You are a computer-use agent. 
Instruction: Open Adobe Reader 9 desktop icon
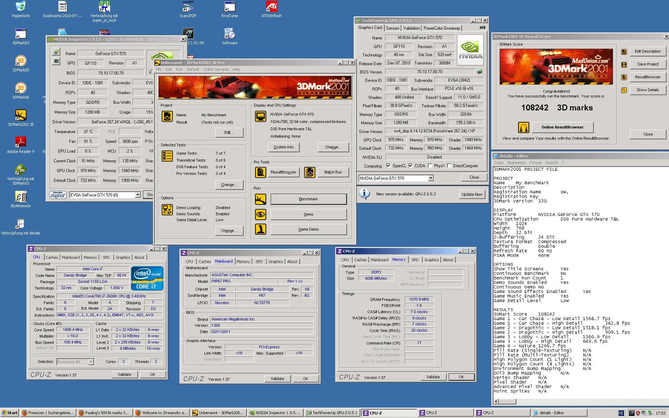coord(20,142)
